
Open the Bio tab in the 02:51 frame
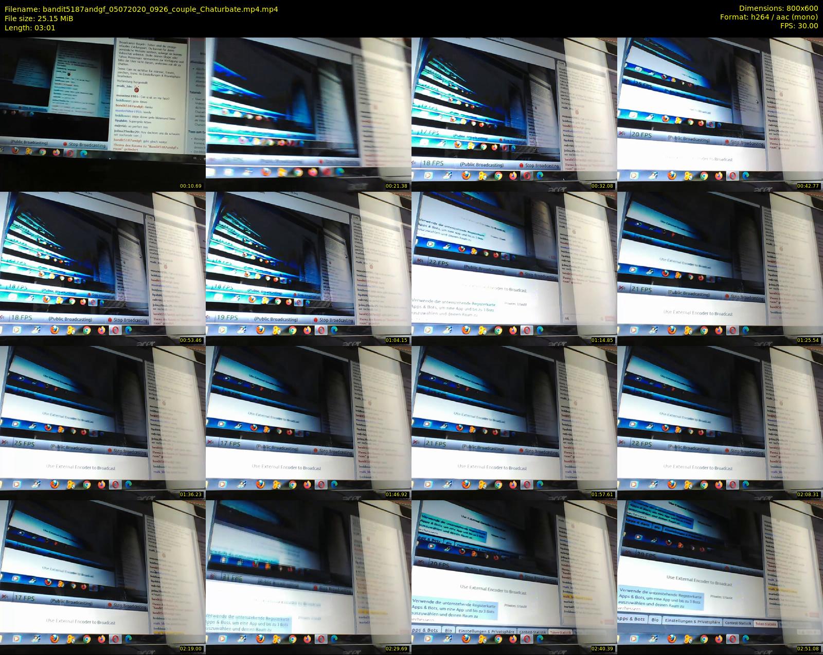click(x=655, y=620)
